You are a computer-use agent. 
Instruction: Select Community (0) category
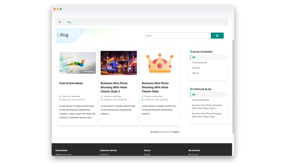point(199,63)
